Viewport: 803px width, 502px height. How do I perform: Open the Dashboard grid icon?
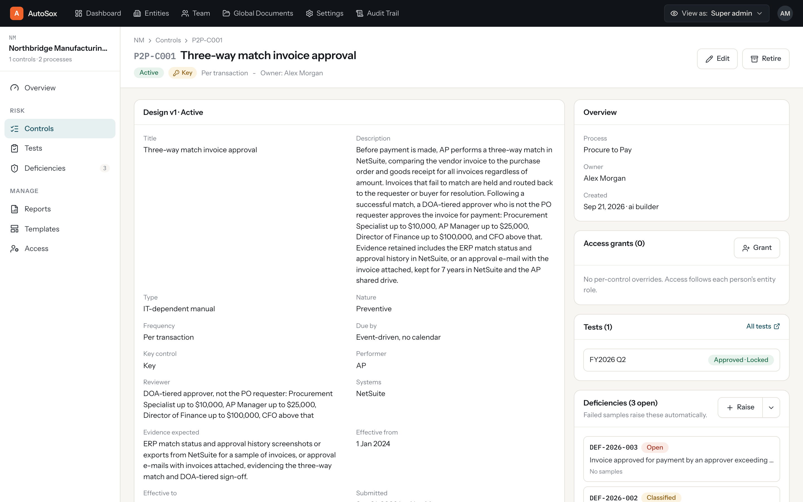(78, 13)
